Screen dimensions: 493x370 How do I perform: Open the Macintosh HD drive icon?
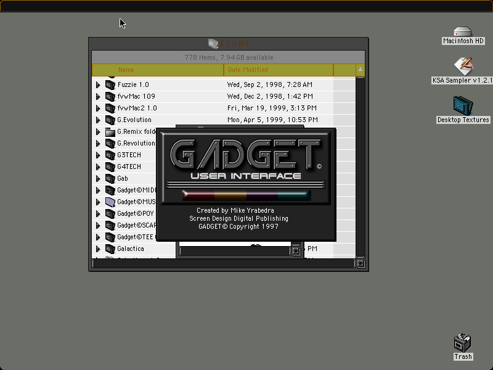click(463, 31)
